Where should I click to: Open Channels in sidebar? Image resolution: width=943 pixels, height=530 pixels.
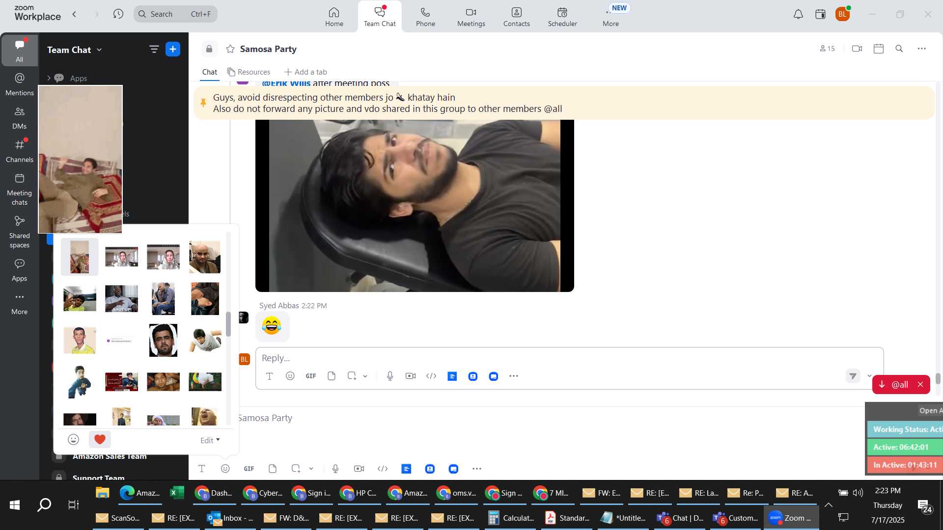click(x=19, y=151)
